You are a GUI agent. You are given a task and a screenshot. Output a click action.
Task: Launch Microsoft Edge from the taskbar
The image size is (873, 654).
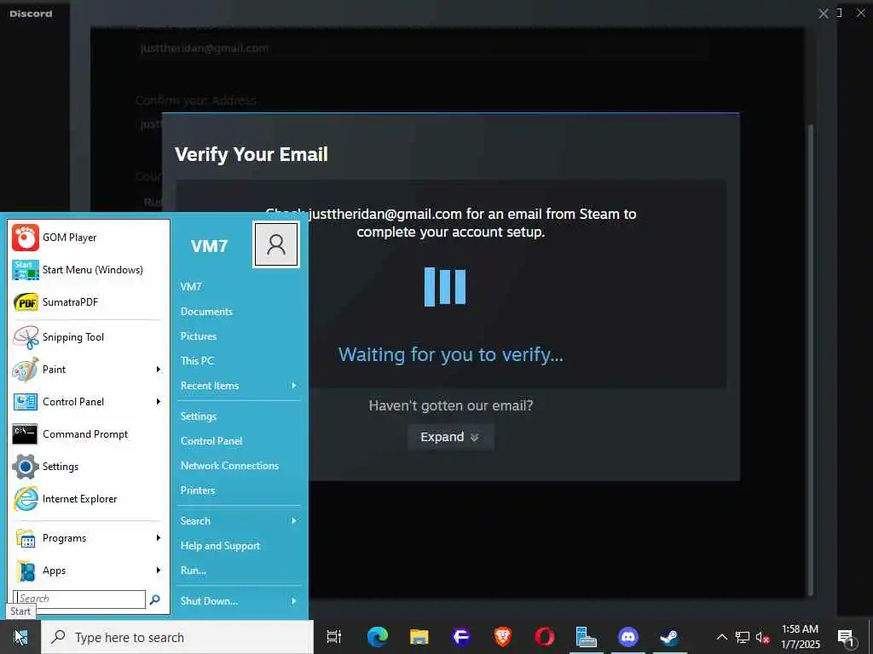[378, 637]
